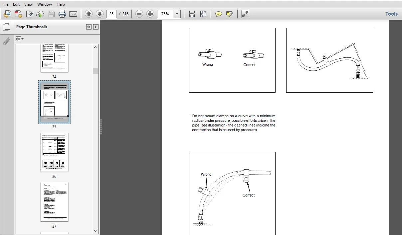Zoom in with the plus button
Image resolution: width=402 pixels, height=235 pixels.
(150, 14)
